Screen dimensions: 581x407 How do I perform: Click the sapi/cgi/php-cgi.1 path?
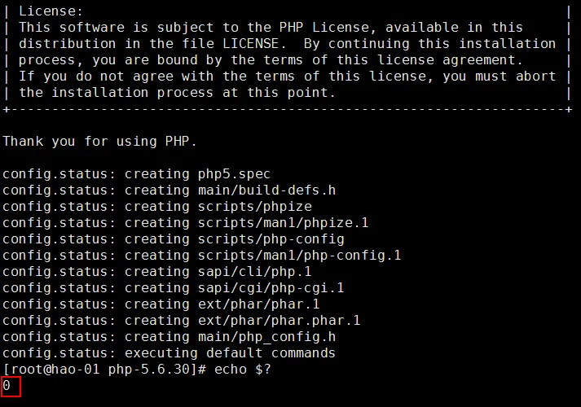271,287
